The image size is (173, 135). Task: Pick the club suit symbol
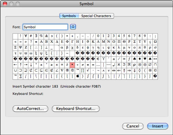[x=134, y=59]
